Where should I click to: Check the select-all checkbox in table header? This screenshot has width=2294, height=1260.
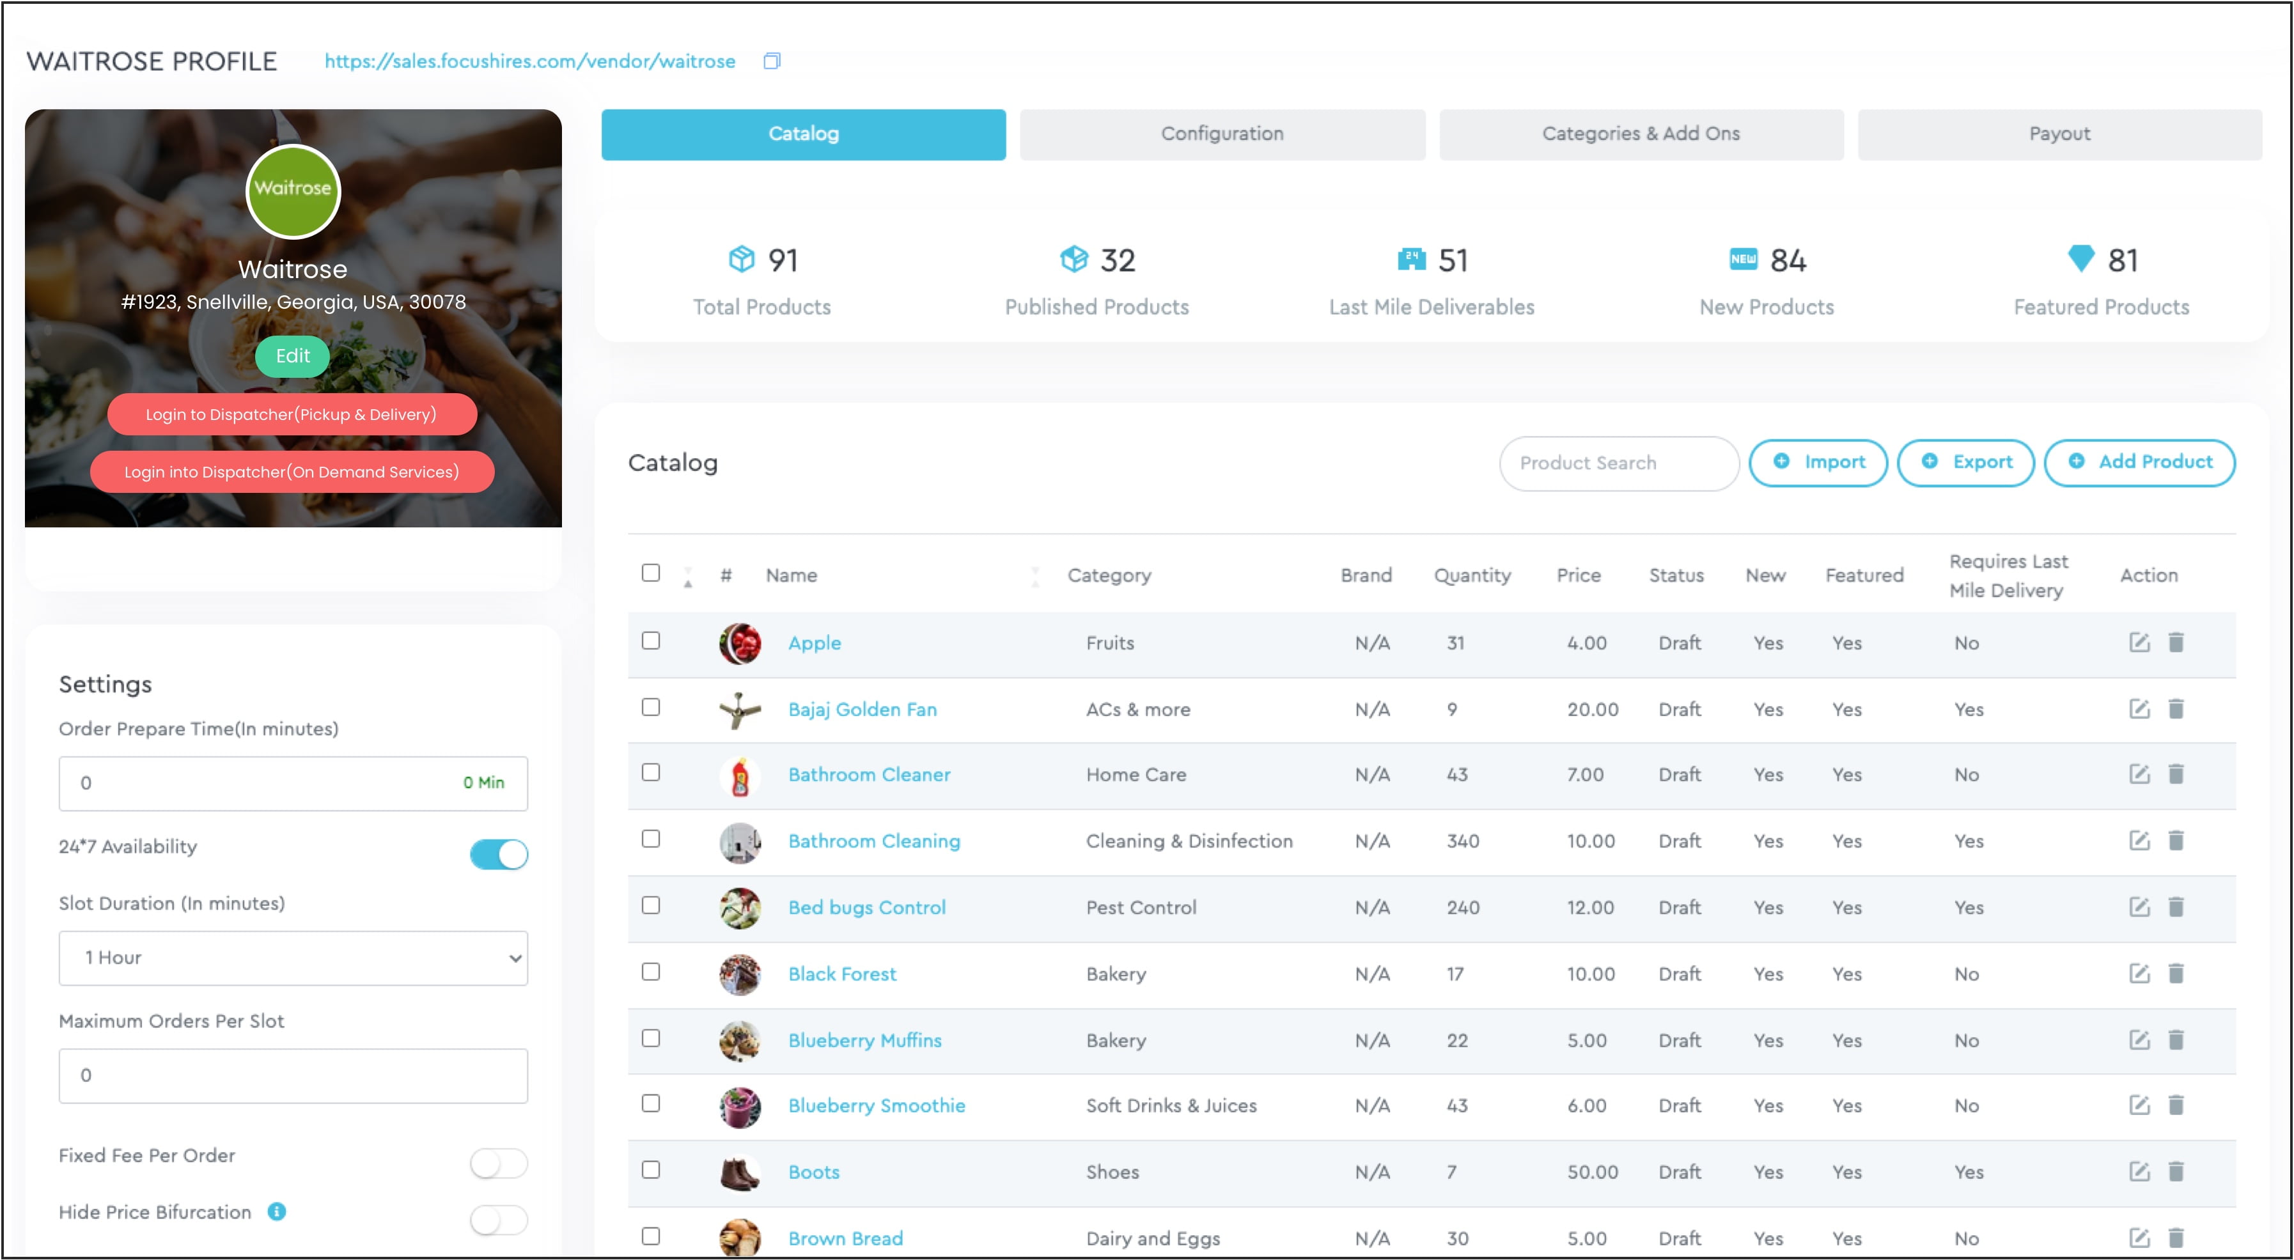(651, 573)
